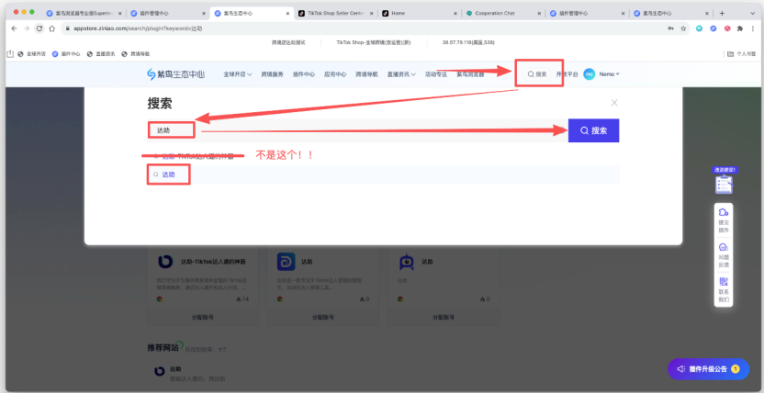The width and height of the screenshot is (764, 393).
Task: Go to 插件中心 in the navigation
Action: (303, 73)
